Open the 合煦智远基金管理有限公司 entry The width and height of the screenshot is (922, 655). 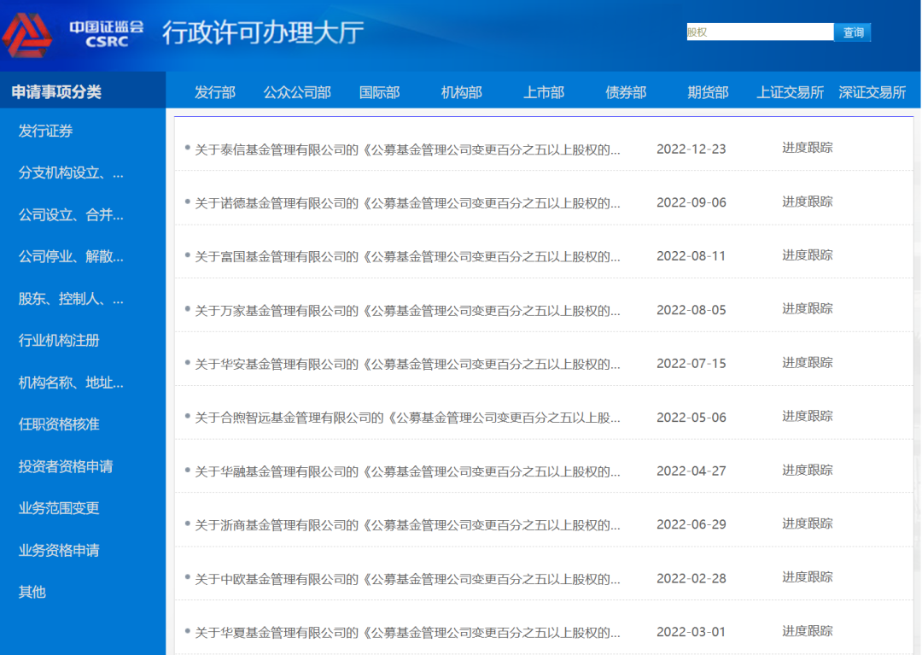click(x=407, y=418)
